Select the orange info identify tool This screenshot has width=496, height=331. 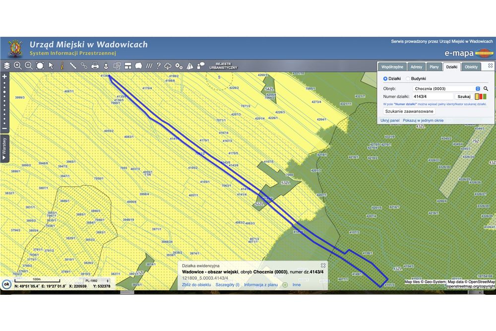tap(62, 66)
